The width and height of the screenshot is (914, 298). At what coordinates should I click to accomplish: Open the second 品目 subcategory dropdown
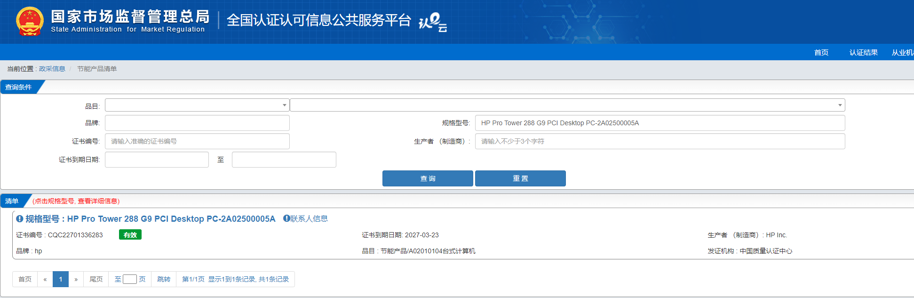[x=567, y=105]
